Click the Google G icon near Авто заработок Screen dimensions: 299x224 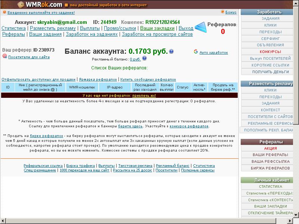(195, 52)
